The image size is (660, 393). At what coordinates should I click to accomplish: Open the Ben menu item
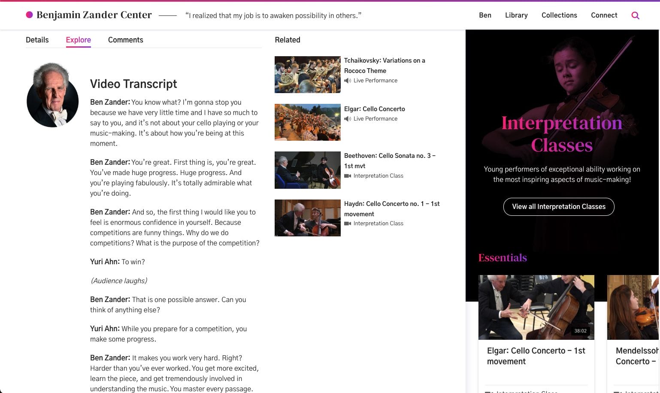(x=485, y=15)
